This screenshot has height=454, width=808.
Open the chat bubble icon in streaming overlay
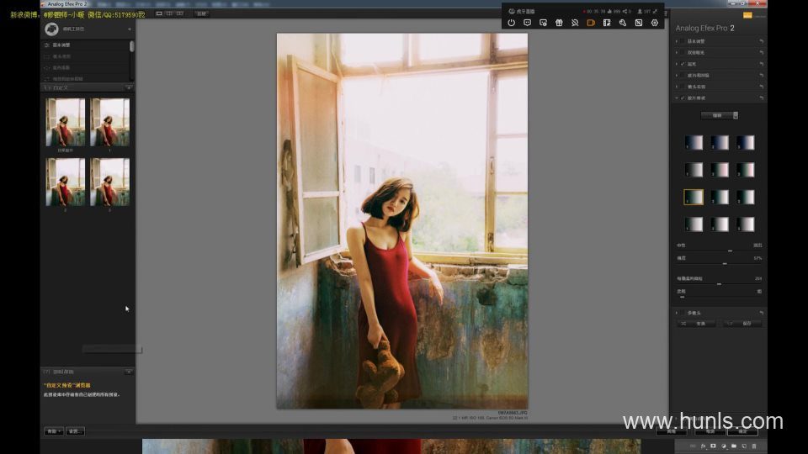(527, 23)
